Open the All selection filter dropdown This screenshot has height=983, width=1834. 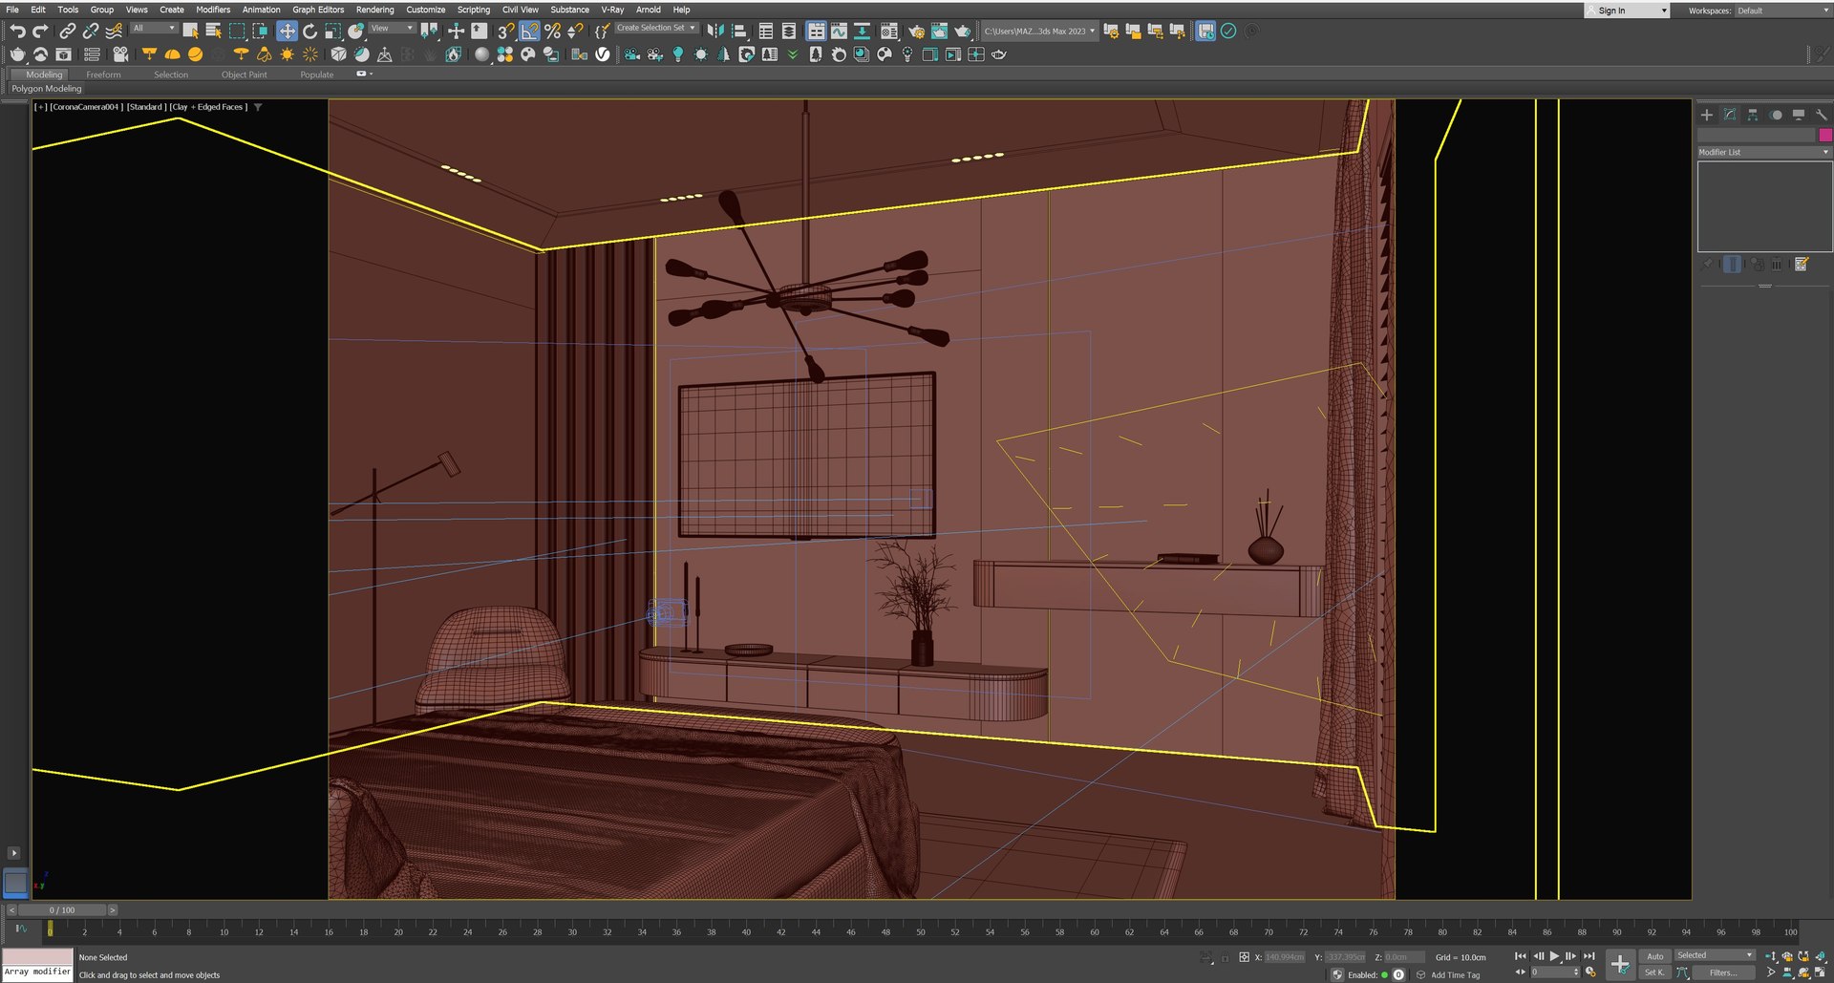click(x=154, y=29)
